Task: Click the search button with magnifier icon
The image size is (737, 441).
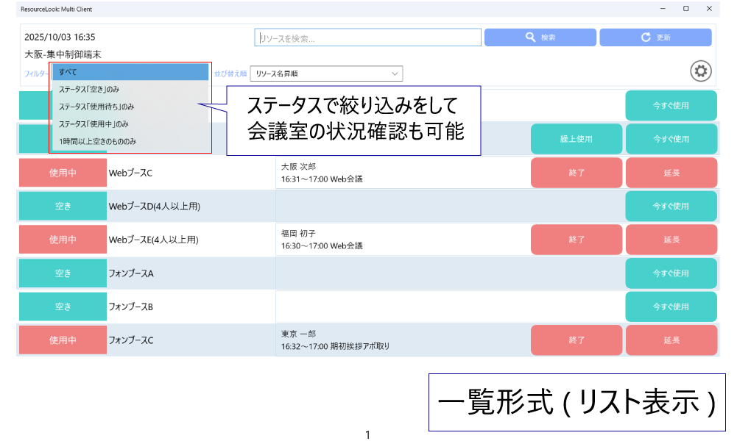Action: (540, 37)
